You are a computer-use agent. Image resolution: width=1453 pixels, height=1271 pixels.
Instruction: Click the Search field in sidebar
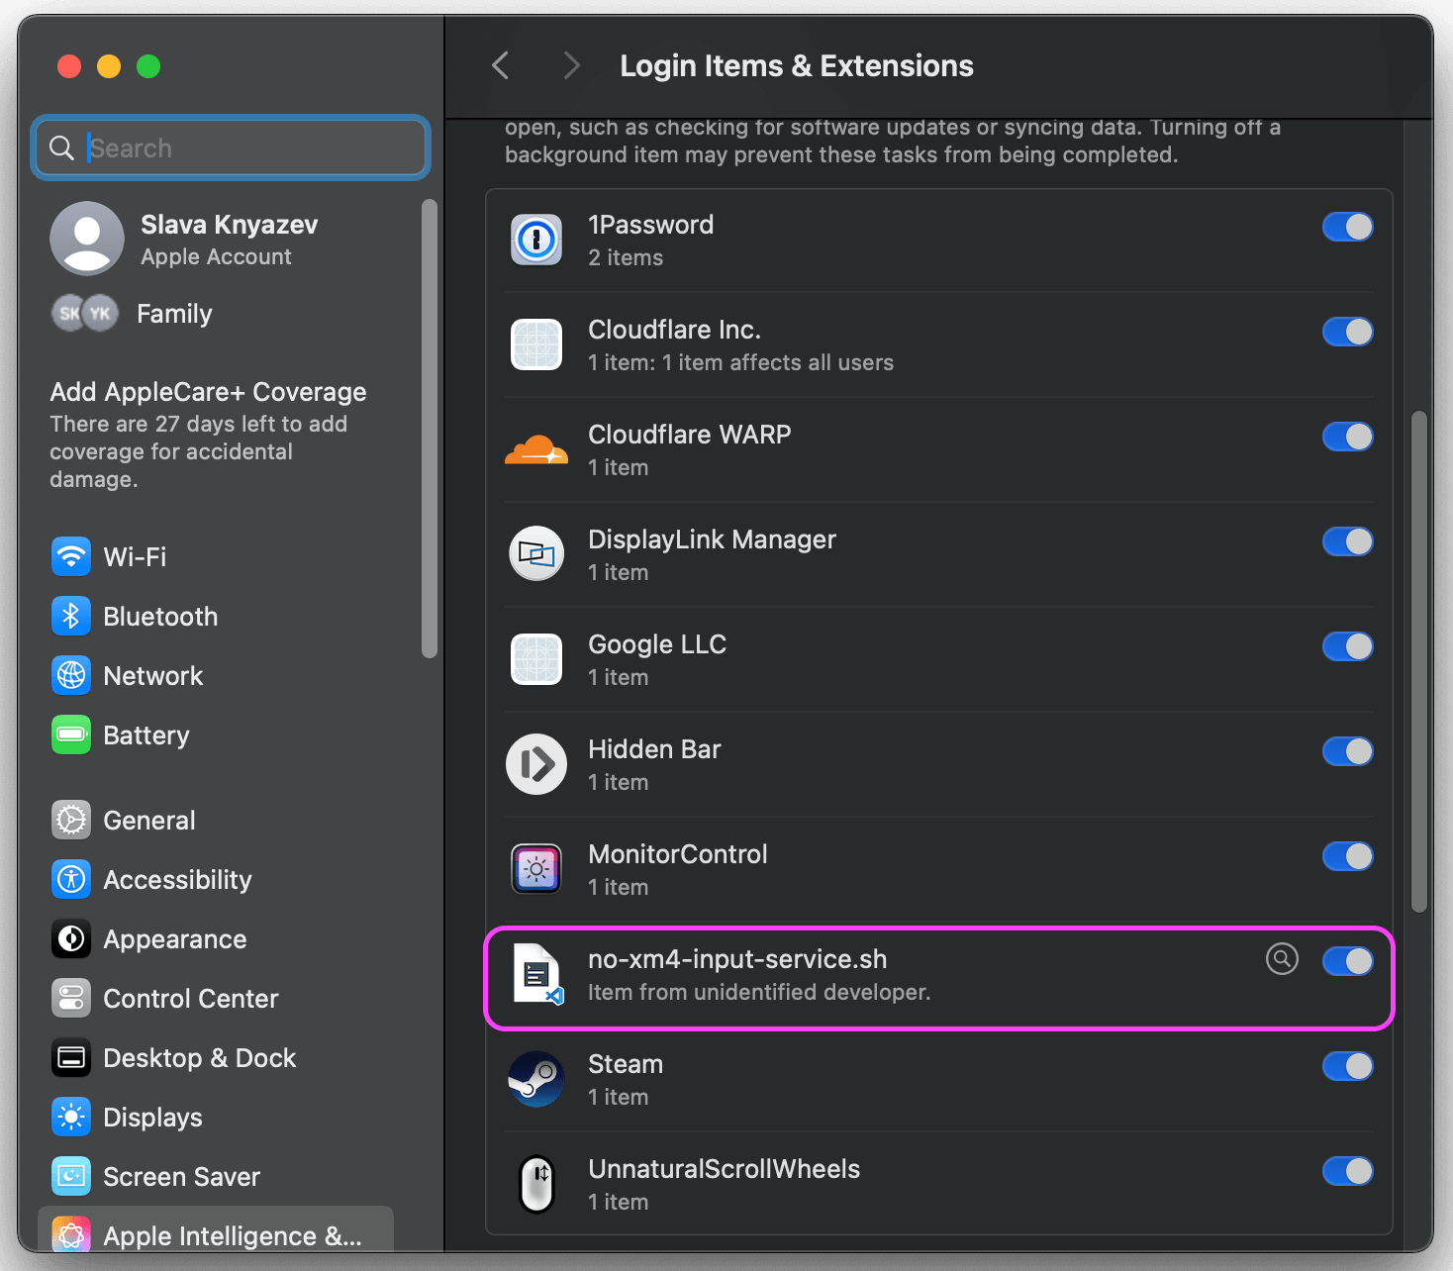click(x=247, y=148)
